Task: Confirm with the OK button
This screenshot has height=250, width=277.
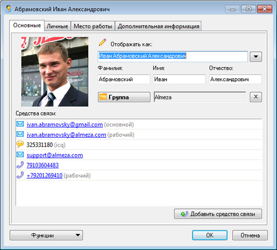Action: tap(210, 236)
